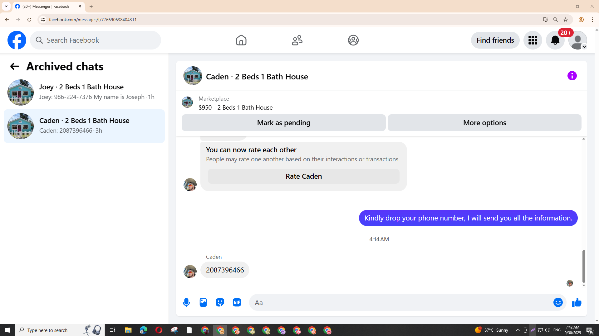Focus the Search Facebook field
This screenshot has width=599, height=336.
coord(96,40)
